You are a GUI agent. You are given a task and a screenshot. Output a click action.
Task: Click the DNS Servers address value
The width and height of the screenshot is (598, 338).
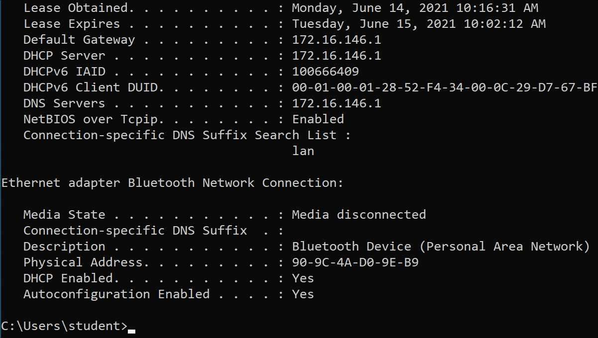point(336,103)
